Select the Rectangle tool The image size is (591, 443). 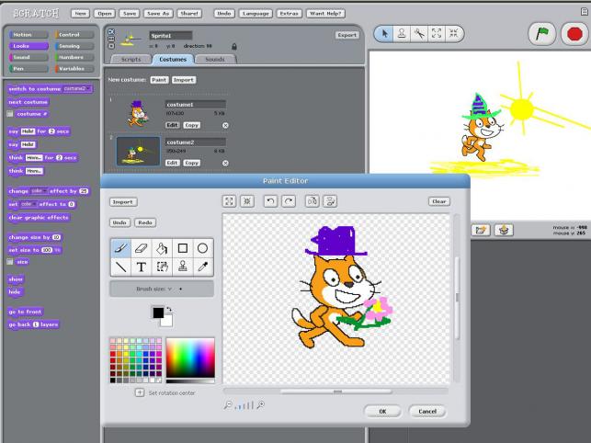pyautogui.click(x=183, y=248)
